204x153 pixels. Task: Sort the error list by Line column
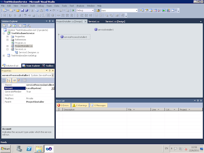click(158, 109)
